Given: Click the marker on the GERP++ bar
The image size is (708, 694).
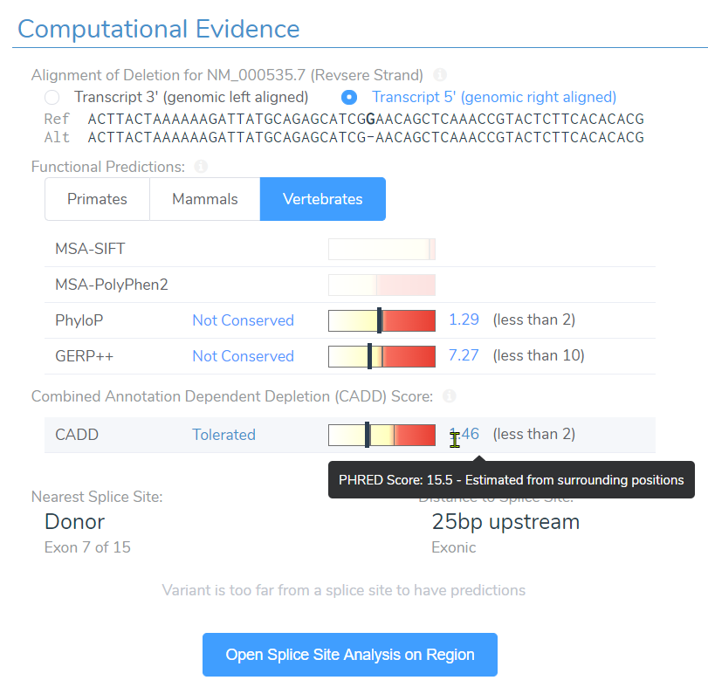Looking at the screenshot, I should point(370,356).
